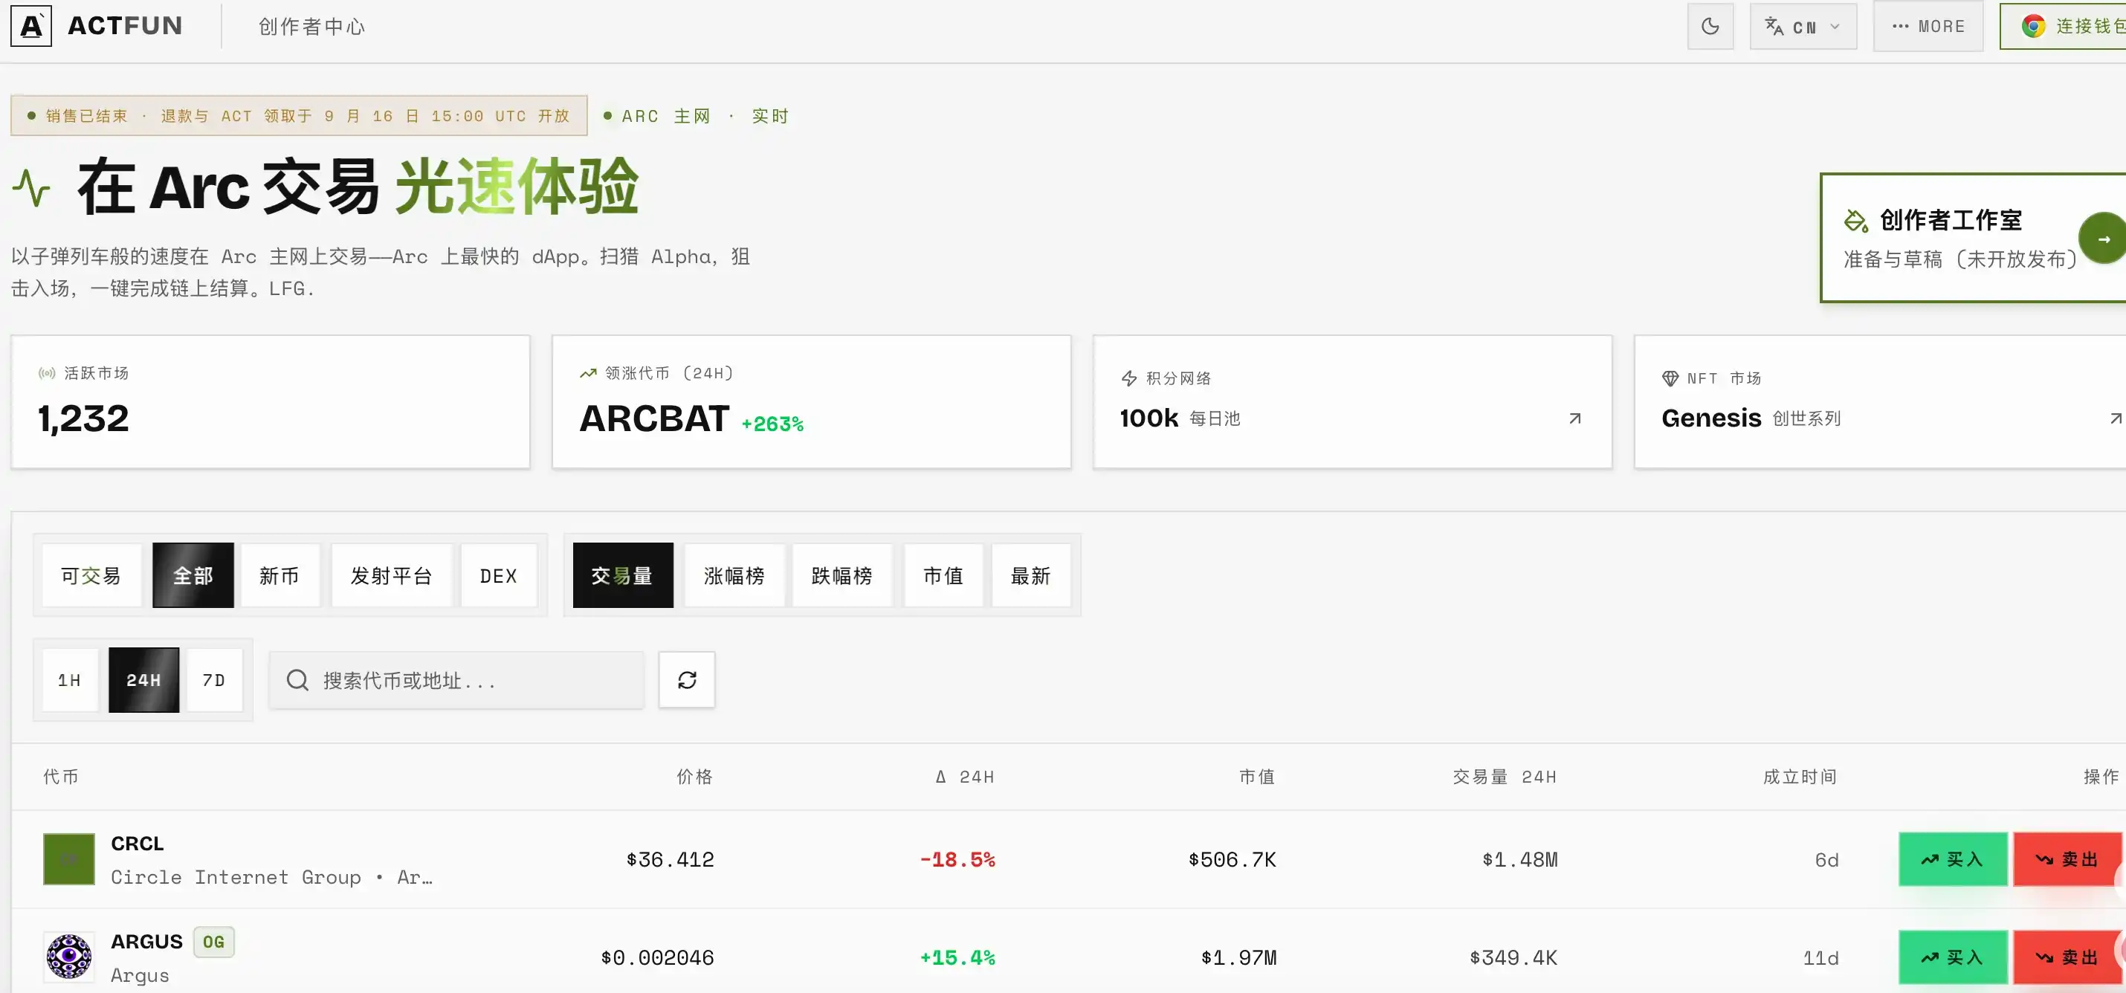Click the OG badge next to ARGUS

tap(214, 942)
